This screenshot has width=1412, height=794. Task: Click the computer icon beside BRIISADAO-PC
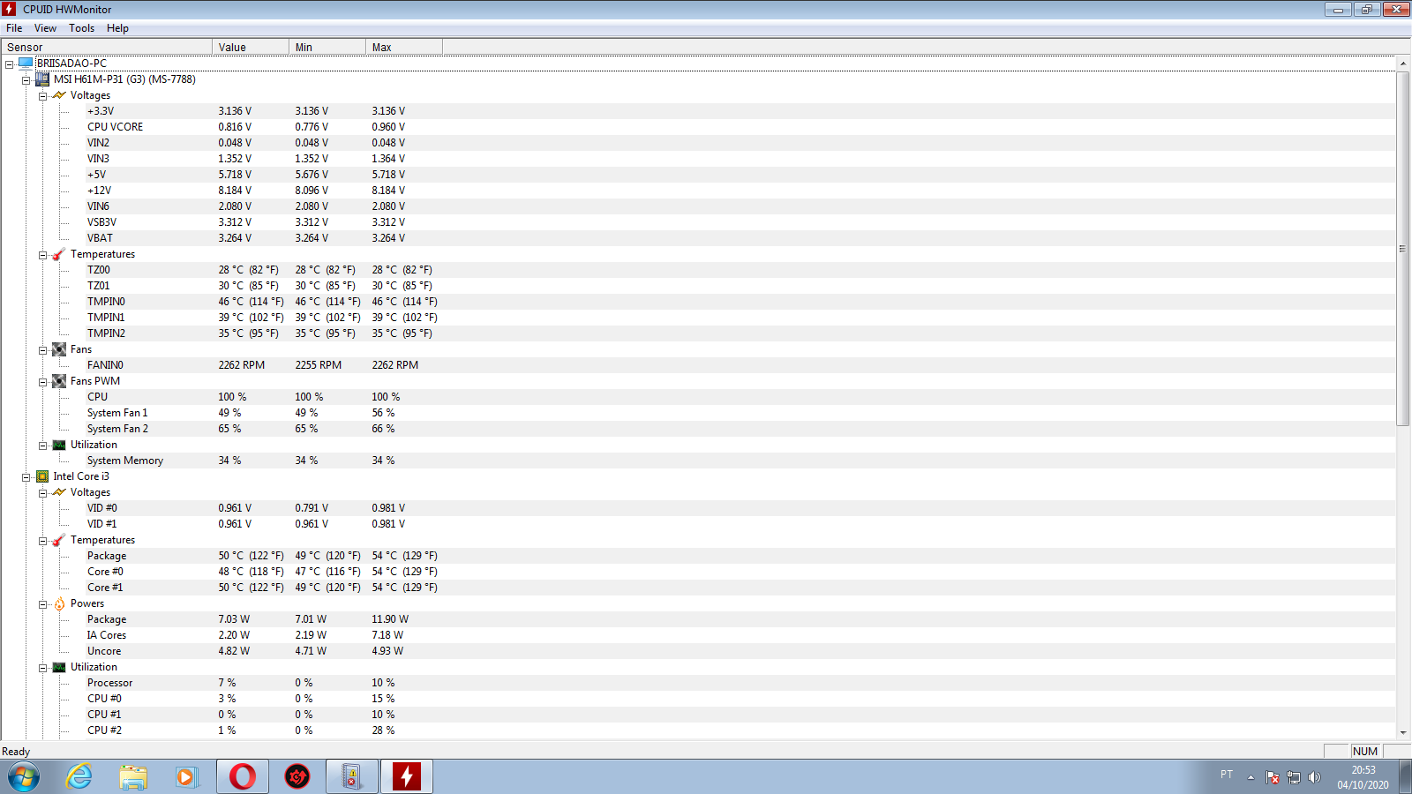coord(26,64)
